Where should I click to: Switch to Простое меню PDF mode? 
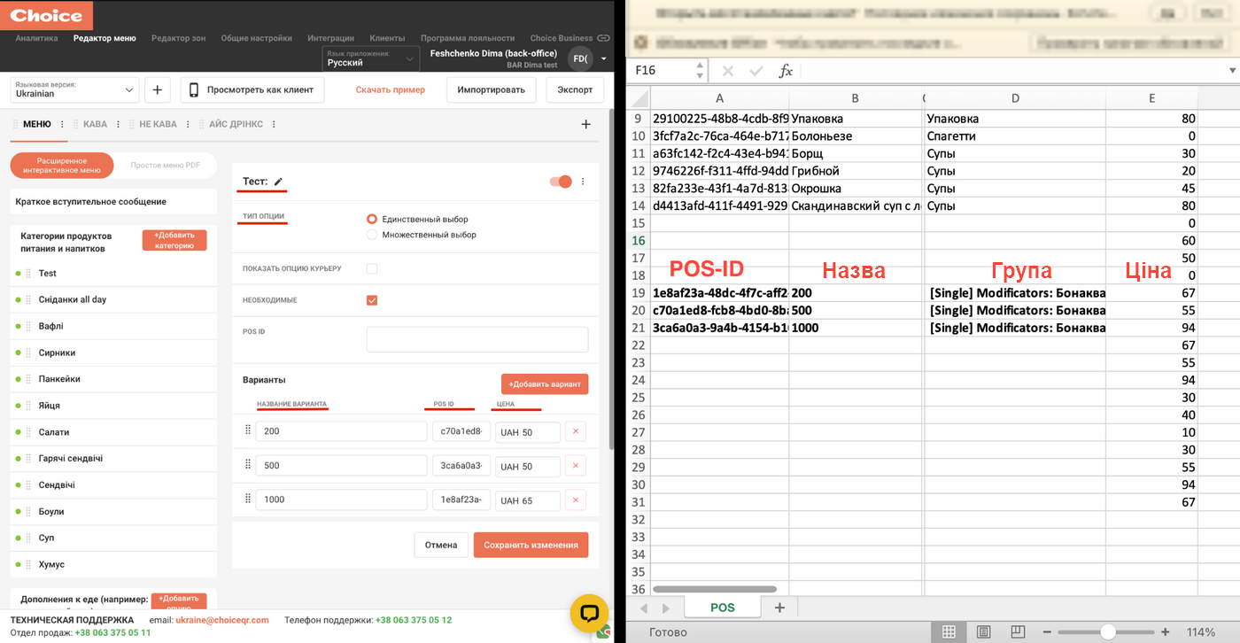coord(165,165)
